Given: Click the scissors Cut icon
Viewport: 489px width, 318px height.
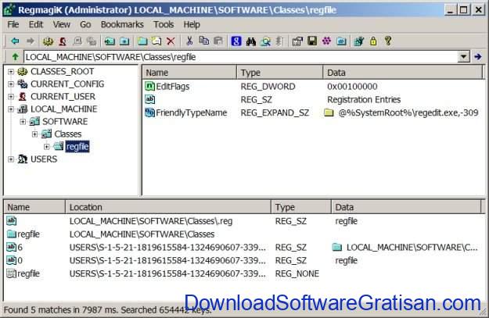Looking at the screenshot, I should [189, 41].
